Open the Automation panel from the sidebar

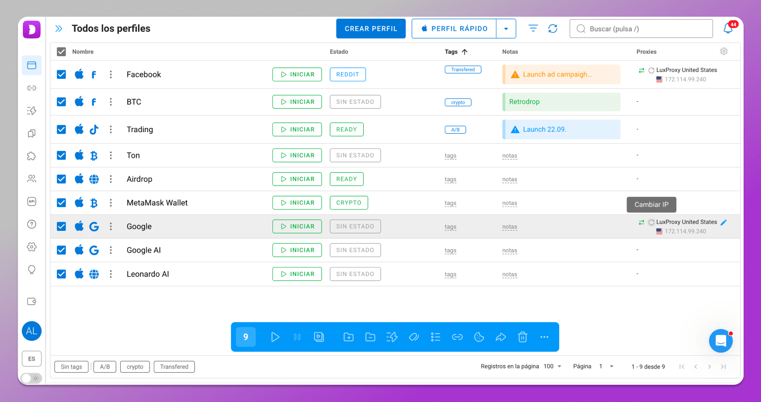click(31, 110)
